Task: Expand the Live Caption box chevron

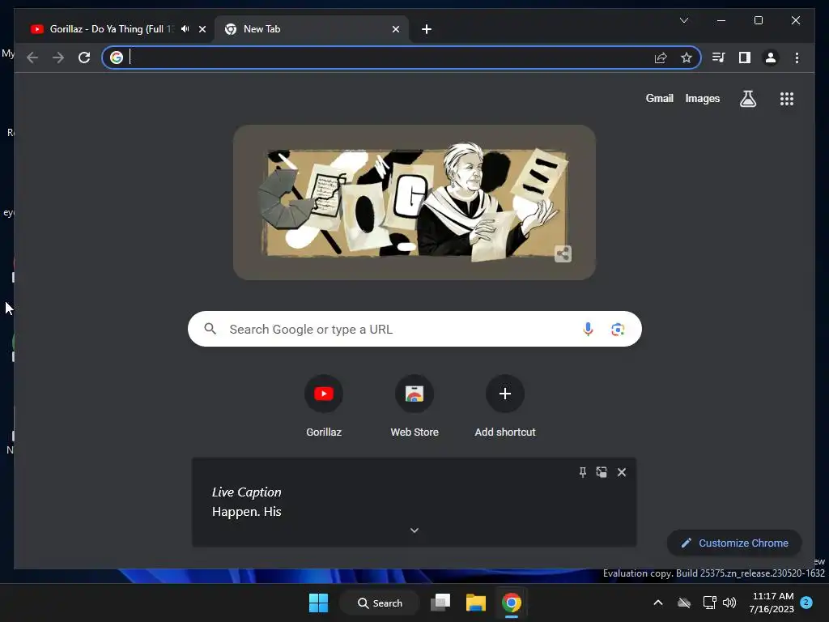Action: pos(414,530)
